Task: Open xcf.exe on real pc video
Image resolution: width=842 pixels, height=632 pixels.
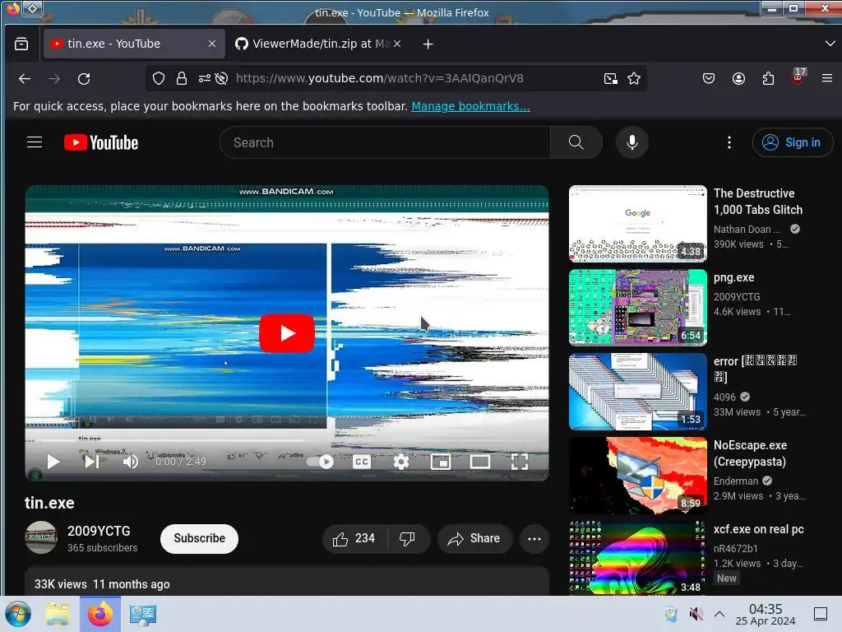Action: 638,559
